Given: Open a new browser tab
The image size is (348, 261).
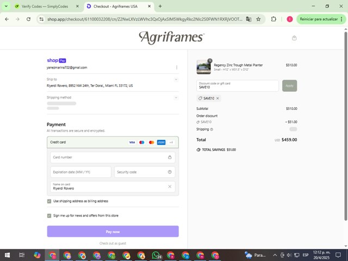Looking at the screenshot, I should click(x=160, y=6).
